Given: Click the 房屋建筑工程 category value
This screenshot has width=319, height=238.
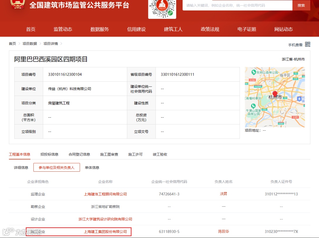Looking at the screenshot, I should [x=59, y=103].
